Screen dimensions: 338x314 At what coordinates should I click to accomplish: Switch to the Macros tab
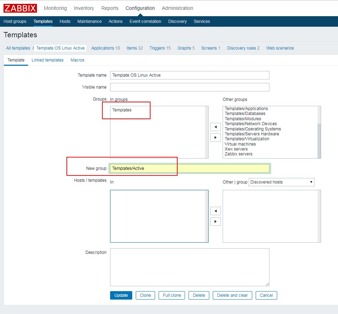[77, 60]
